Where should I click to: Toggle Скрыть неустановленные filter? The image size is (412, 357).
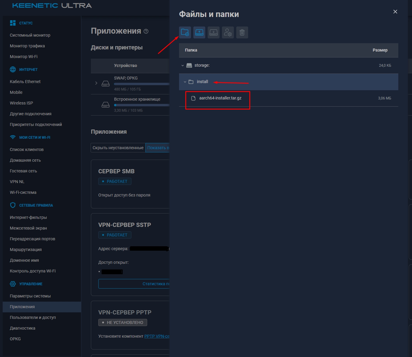[118, 147]
